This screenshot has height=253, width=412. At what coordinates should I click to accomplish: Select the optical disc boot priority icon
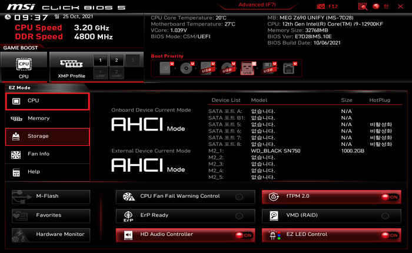(187, 68)
